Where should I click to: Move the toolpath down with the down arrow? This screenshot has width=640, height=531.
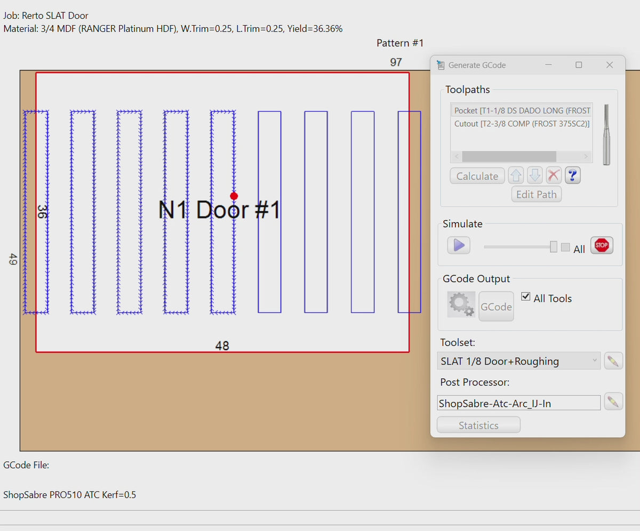[x=535, y=175]
